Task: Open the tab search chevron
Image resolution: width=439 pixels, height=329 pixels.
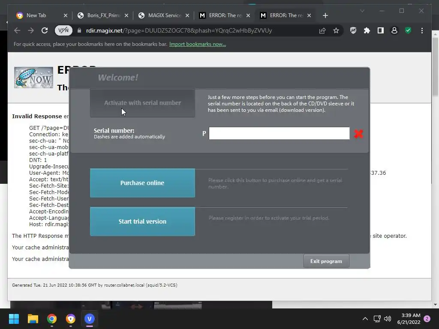Action: point(362,11)
